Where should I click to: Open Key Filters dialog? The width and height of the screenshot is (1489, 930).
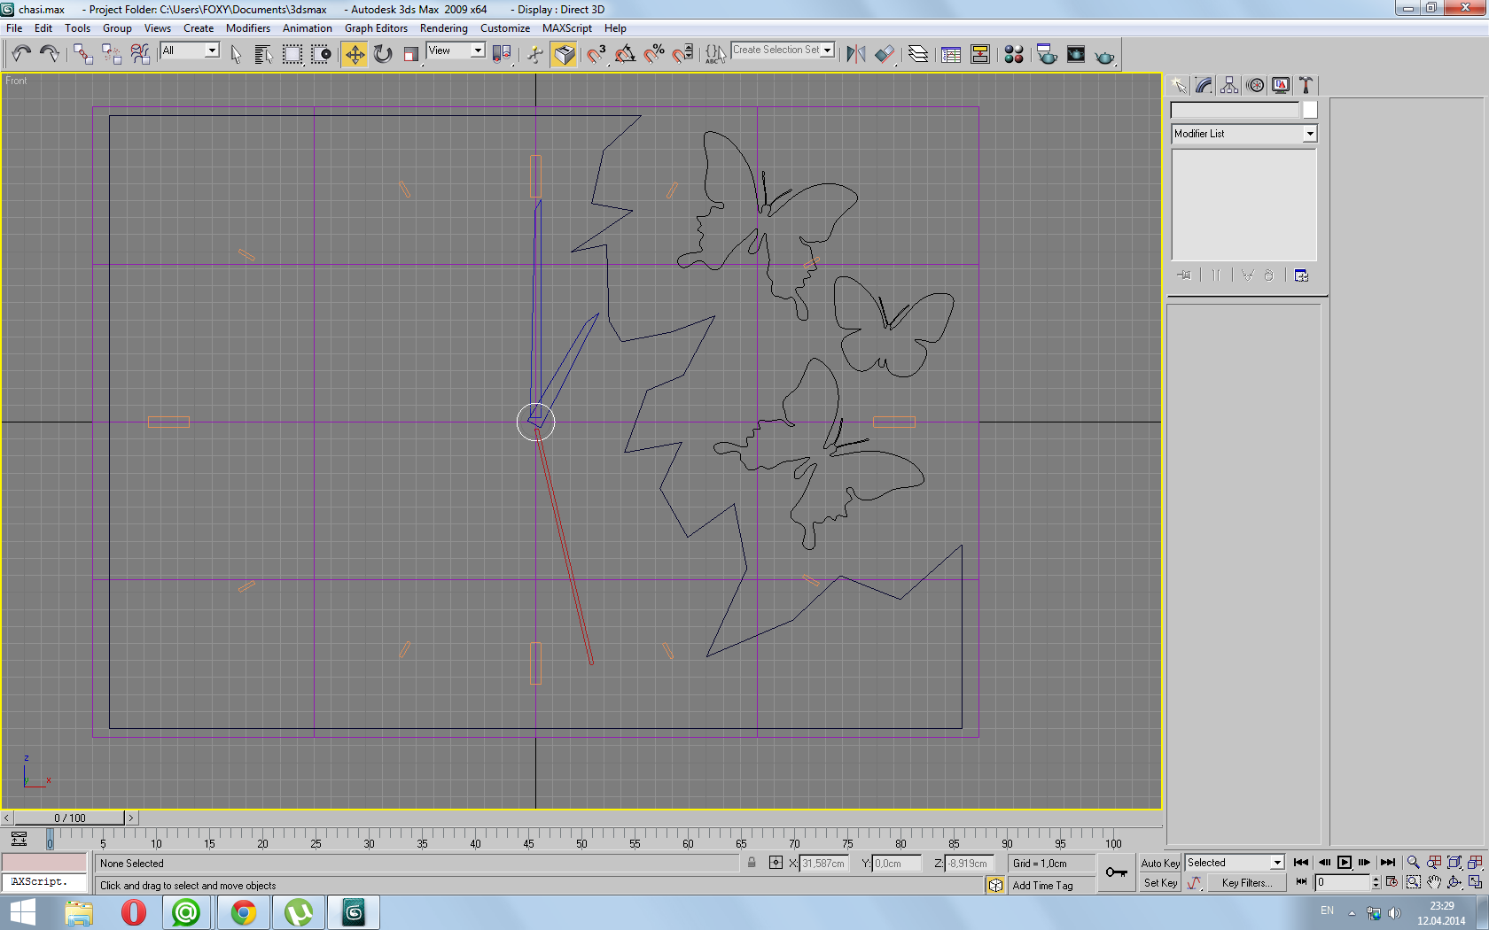coord(1247,882)
